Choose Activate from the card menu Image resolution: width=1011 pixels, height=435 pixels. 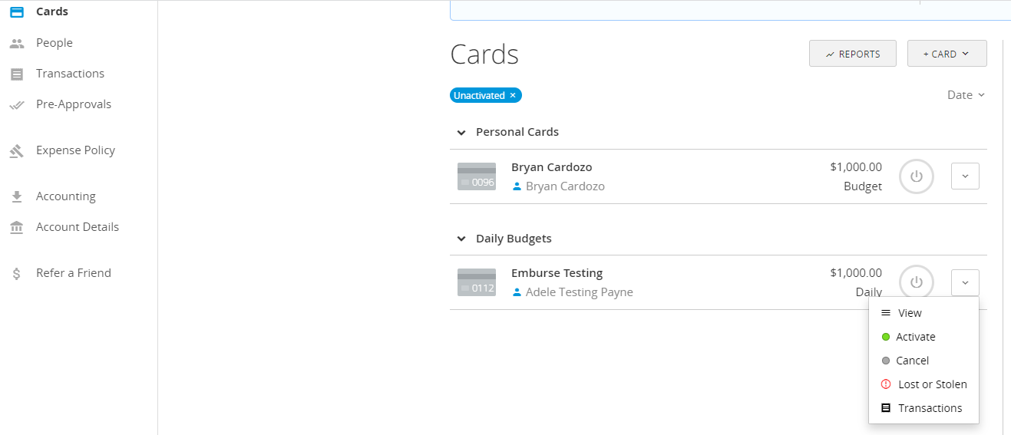click(x=915, y=337)
